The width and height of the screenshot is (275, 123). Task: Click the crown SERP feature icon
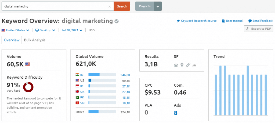click(x=176, y=65)
